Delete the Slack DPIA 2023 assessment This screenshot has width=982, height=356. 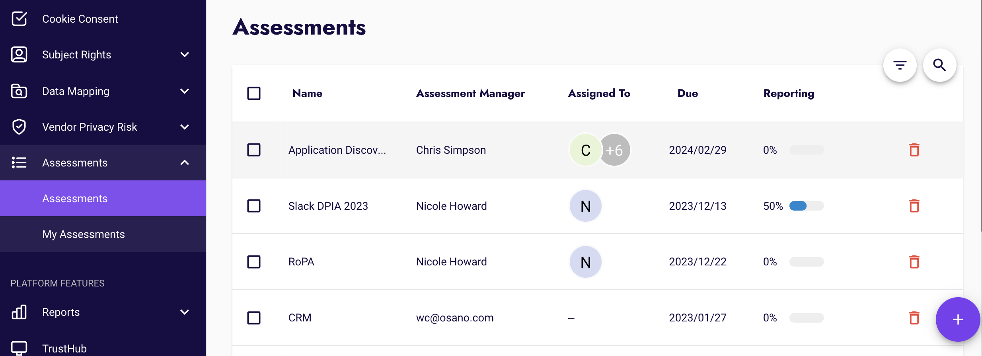tap(914, 206)
